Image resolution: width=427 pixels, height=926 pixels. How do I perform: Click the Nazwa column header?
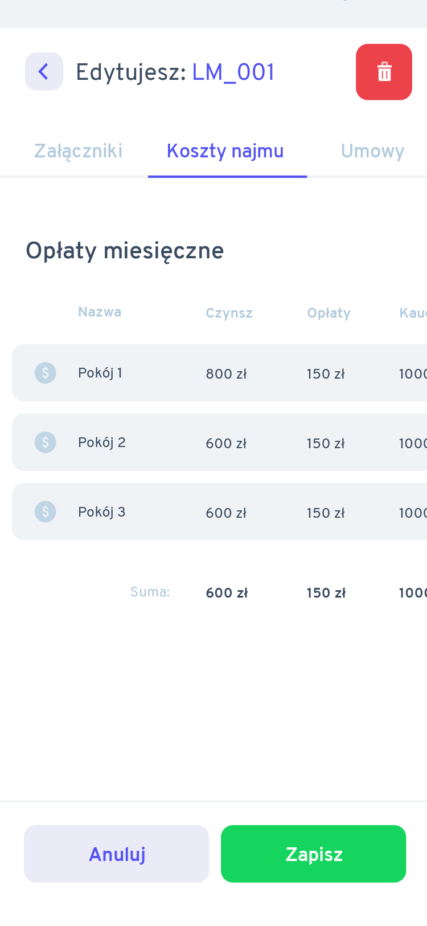coord(100,312)
